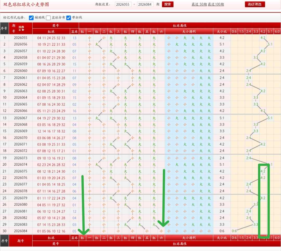Focus the end issue field 2026084

[x=145, y=4]
